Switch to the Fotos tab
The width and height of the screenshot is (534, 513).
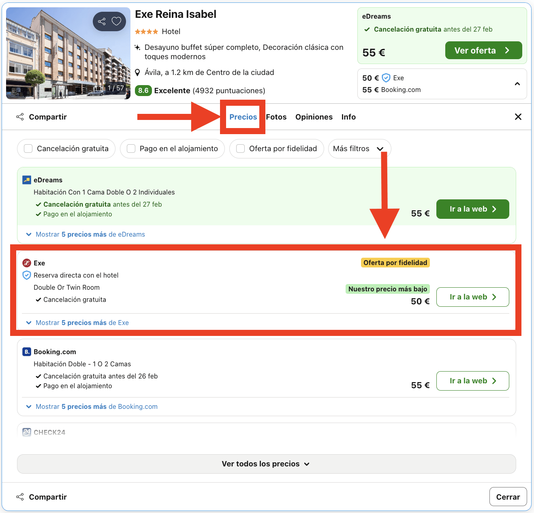point(276,117)
